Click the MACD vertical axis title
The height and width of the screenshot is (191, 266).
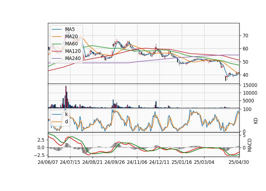[x=250, y=145]
